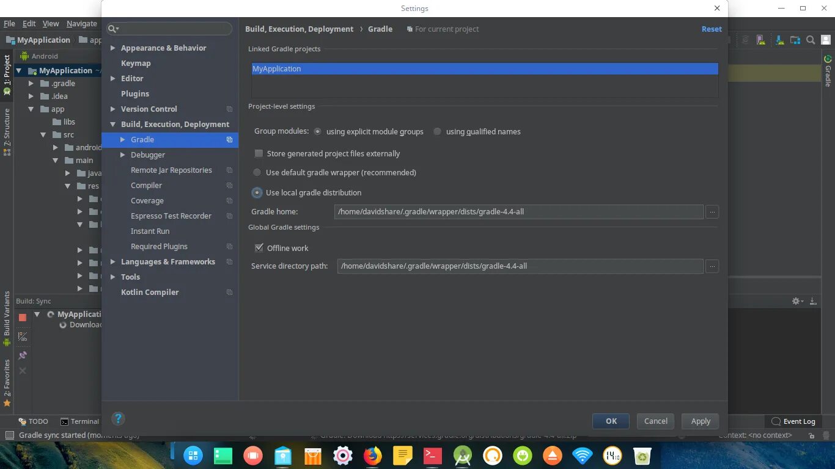The height and width of the screenshot is (469, 835).
Task: Click OK to confirm settings
Action: (x=611, y=421)
